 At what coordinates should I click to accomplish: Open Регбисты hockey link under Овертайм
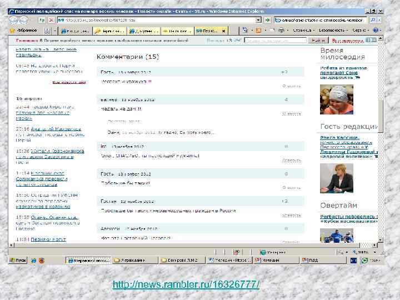coord(349,219)
